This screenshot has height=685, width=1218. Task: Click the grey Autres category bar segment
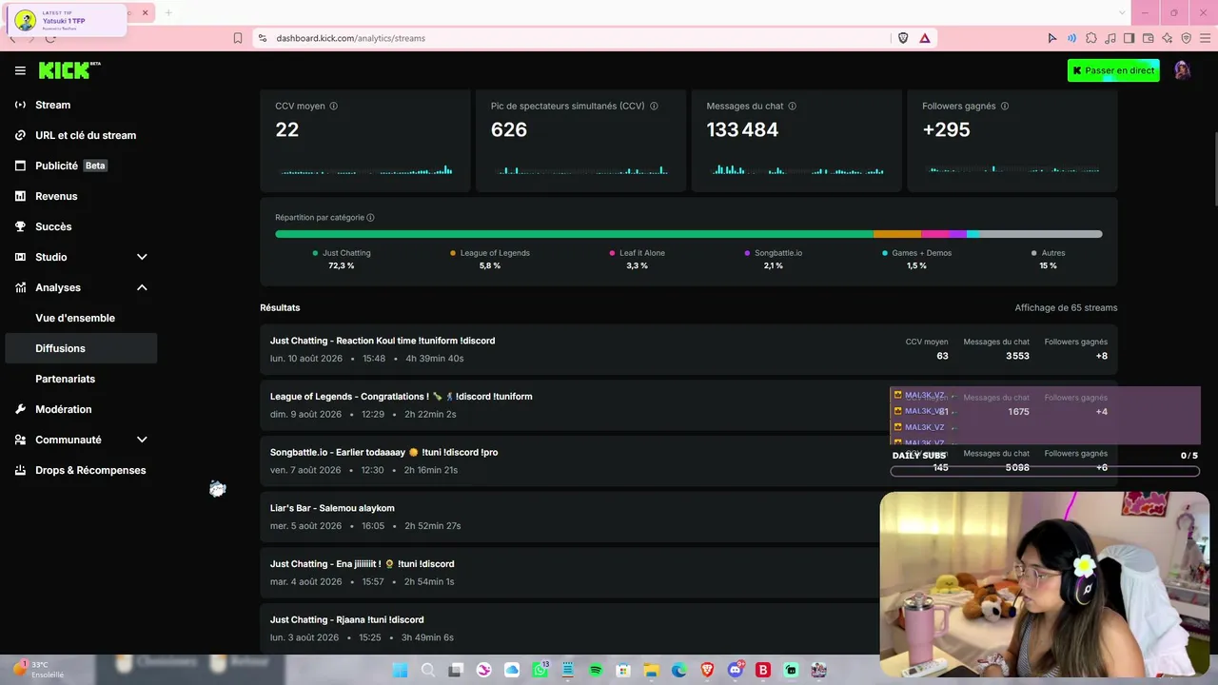pos(1041,234)
